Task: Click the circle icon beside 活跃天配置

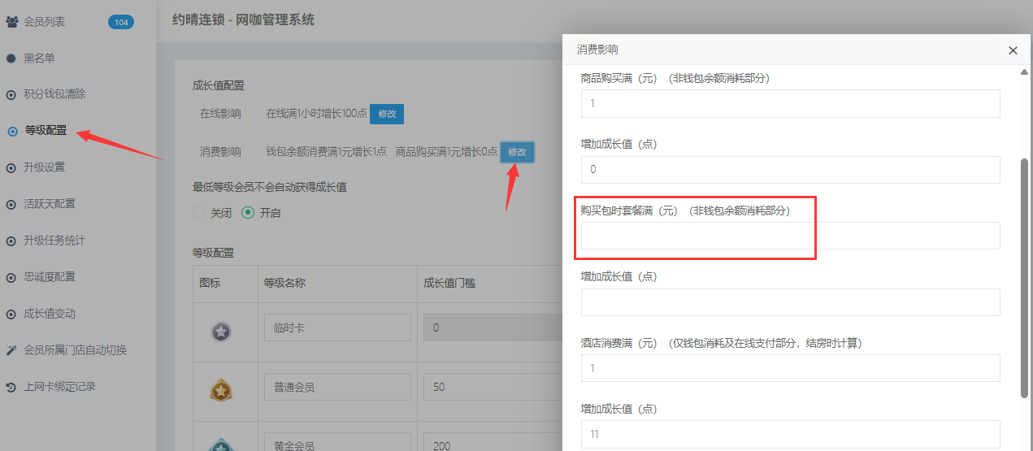Action: pos(11,204)
